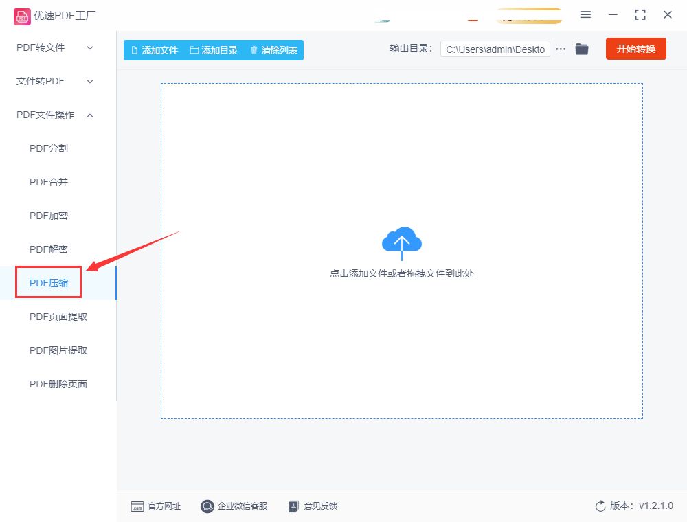Open the 意见反馈 link text
Viewport: 687px width, 522px height.
tap(320, 506)
